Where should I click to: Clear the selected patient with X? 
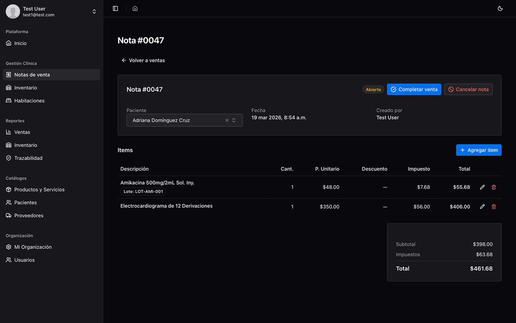[227, 120]
